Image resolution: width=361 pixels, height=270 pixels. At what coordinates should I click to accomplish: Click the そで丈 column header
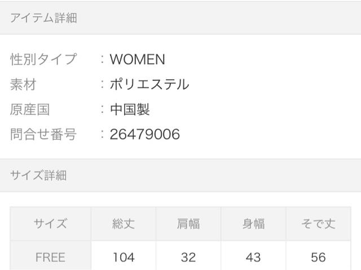[x=318, y=224]
